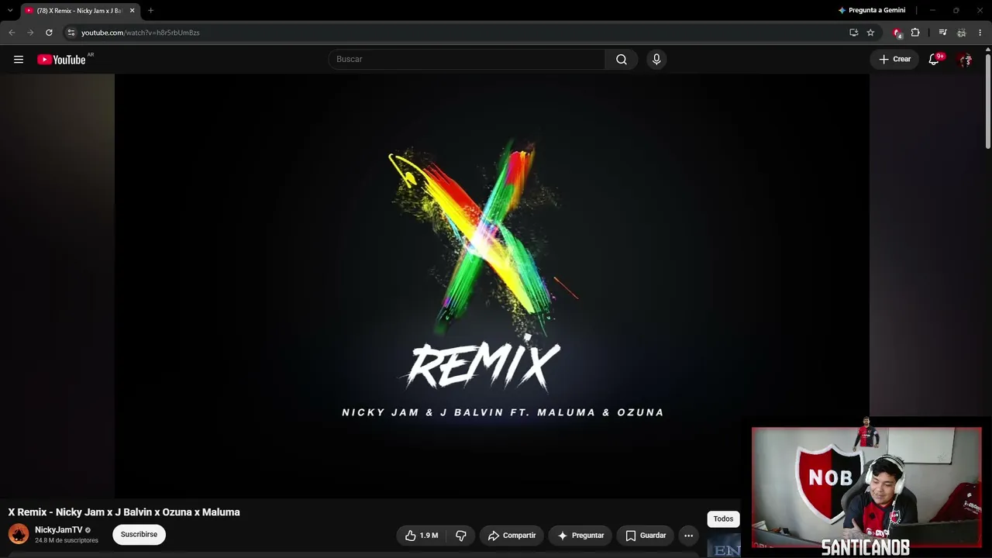Viewport: 992px width, 558px height.
Task: Select the Todos filter chip
Action: [x=723, y=519]
